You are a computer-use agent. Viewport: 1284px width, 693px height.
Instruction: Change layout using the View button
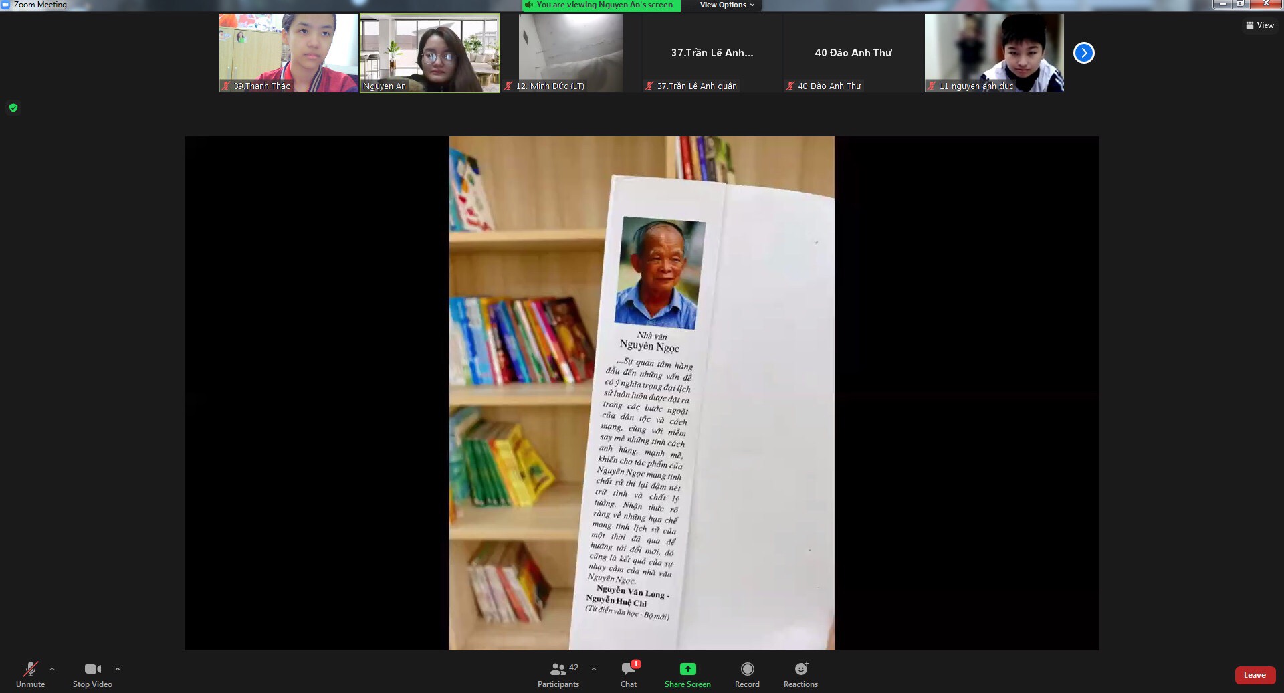(1260, 25)
